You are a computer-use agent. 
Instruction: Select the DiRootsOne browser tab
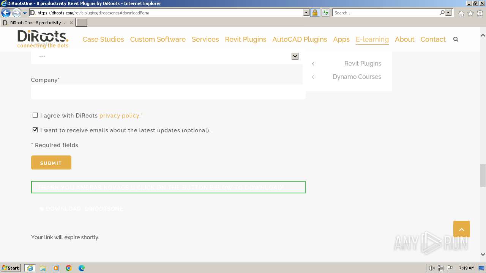[37, 23]
